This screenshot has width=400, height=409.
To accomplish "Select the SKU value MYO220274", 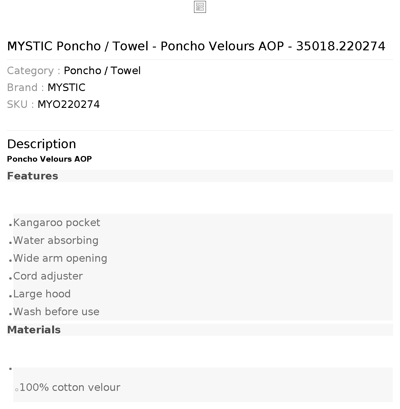I will pyautogui.click(x=69, y=104).
